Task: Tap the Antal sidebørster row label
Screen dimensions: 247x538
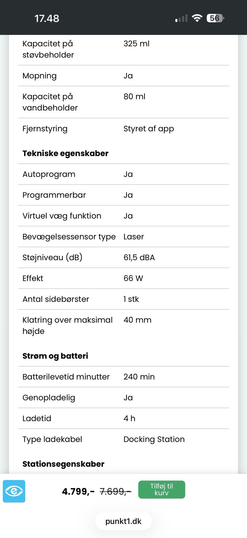Action: point(56,299)
